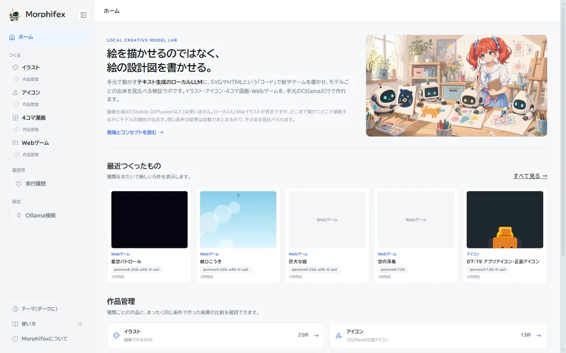
Task: Click the gallery icon under イラスト
Action: [x=17, y=80]
